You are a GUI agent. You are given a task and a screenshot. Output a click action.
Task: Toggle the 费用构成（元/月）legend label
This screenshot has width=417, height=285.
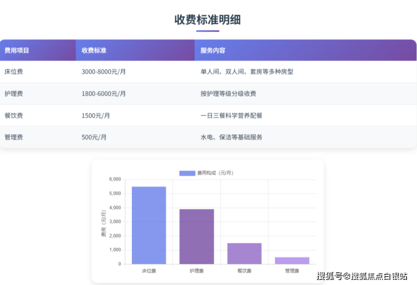coord(215,173)
